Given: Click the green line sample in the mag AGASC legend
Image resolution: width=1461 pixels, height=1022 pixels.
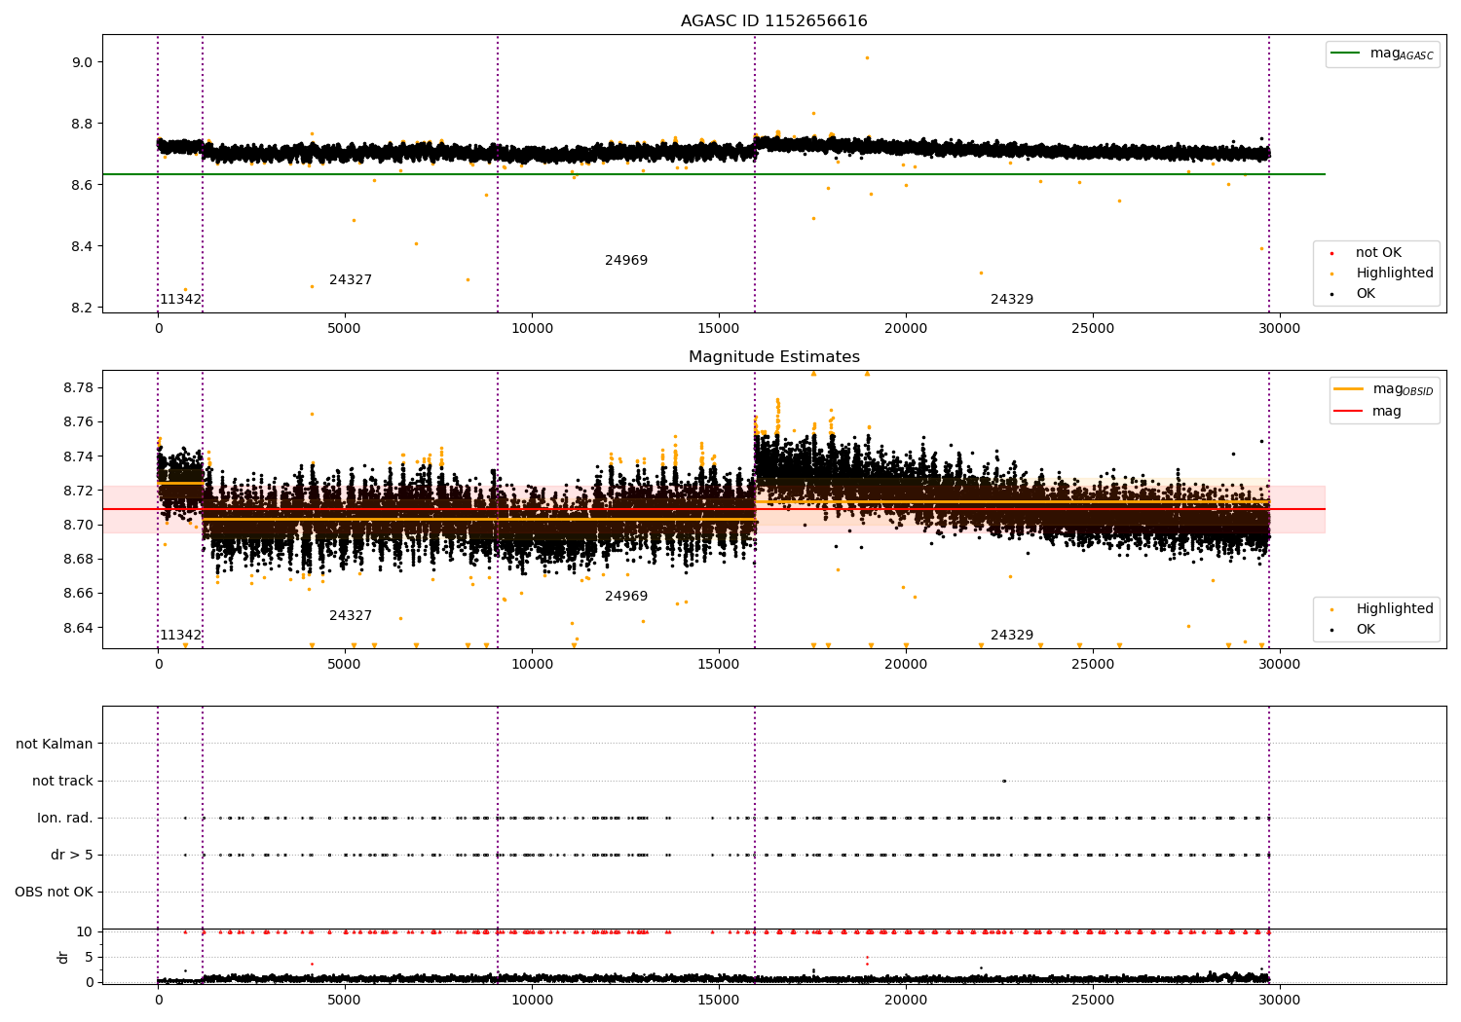Looking at the screenshot, I should click(x=1347, y=54).
